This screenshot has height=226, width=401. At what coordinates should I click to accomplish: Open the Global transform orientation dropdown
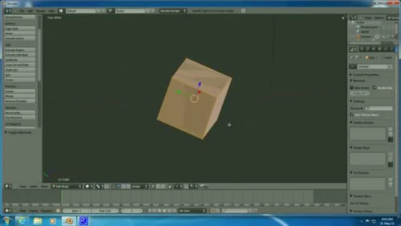tap(139, 186)
